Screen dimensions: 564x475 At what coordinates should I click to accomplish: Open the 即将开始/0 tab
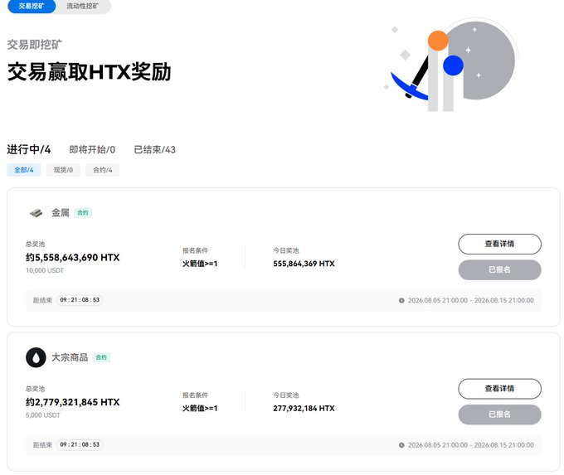pos(92,149)
